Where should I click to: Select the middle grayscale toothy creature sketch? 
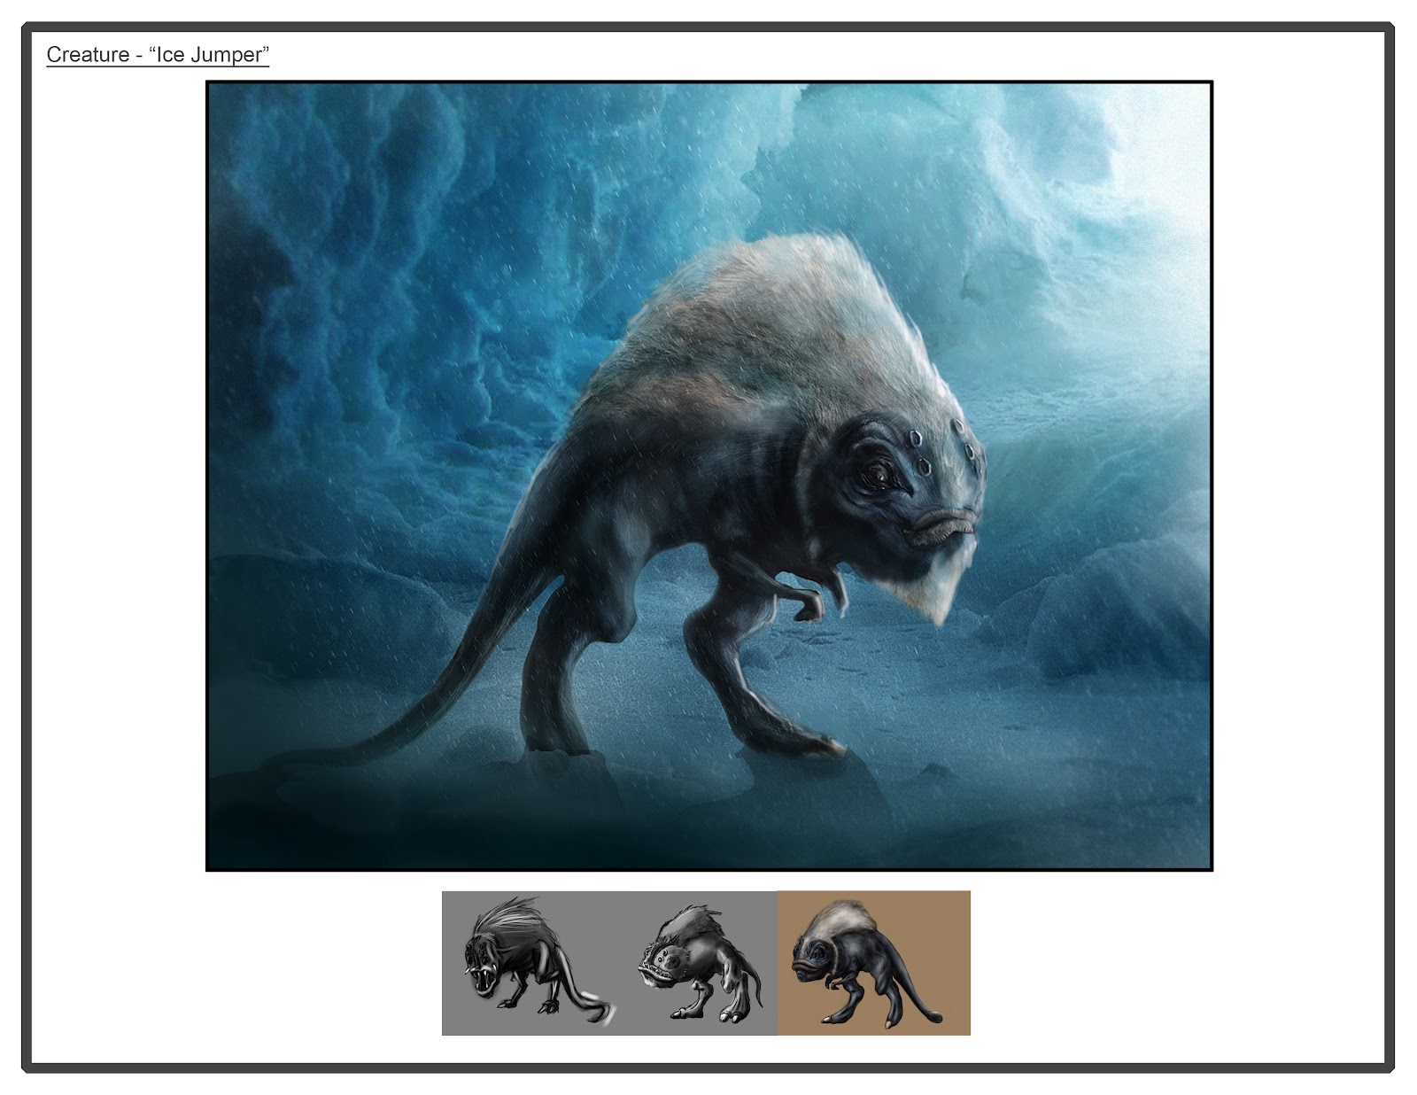(x=700, y=962)
